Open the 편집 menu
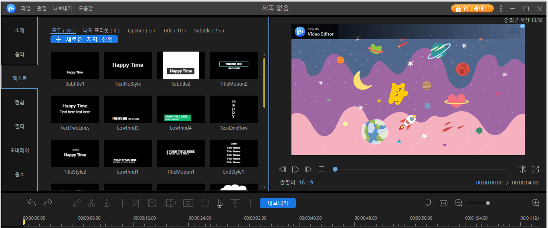 [42, 8]
